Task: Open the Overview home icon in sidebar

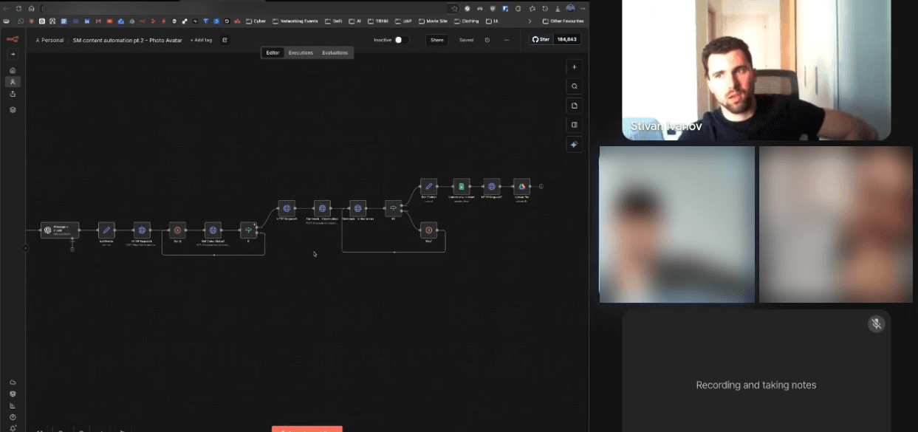Action: point(13,70)
